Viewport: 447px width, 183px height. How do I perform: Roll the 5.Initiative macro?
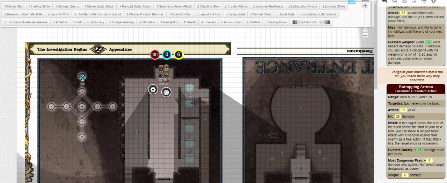[253, 22]
